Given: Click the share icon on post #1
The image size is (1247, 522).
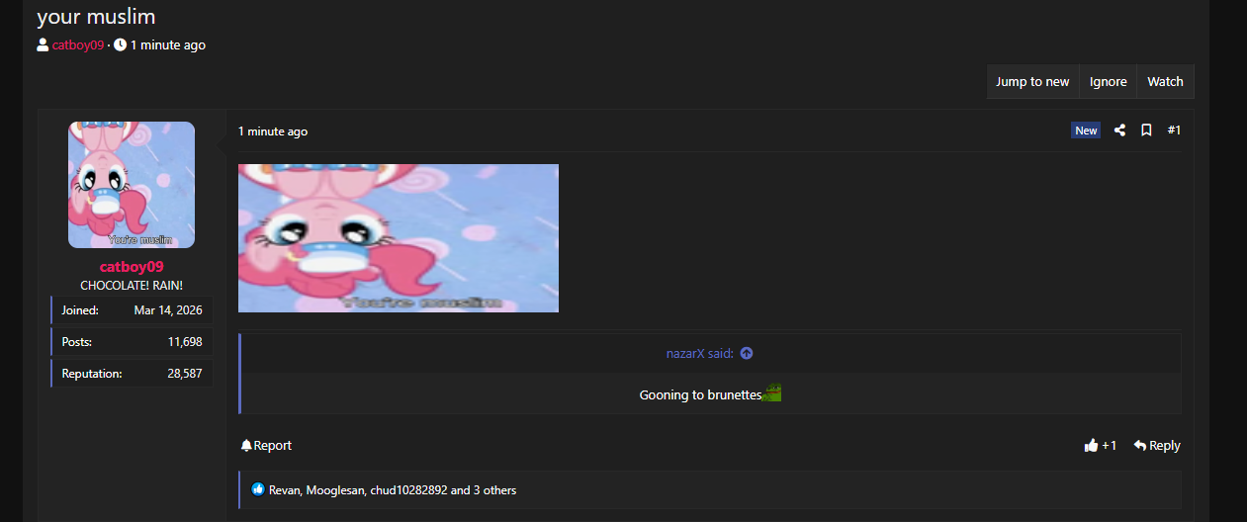Looking at the screenshot, I should (x=1119, y=130).
